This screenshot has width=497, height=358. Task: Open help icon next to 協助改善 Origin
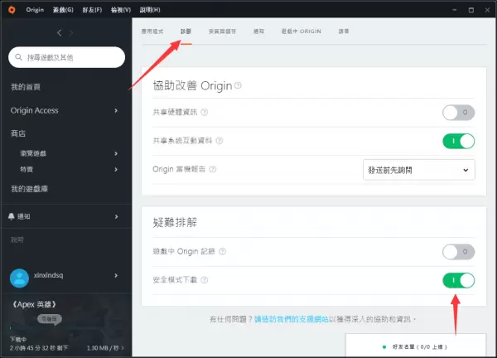point(238,85)
